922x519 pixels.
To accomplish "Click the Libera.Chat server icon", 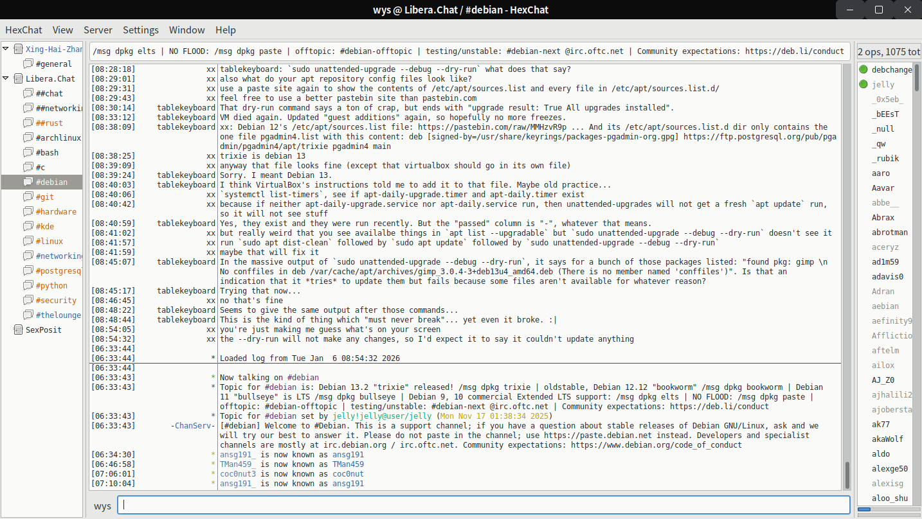I will pyautogui.click(x=18, y=79).
